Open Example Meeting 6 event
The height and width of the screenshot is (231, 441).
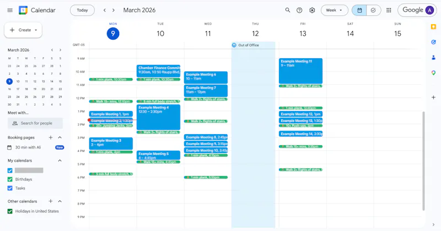tap(206, 78)
